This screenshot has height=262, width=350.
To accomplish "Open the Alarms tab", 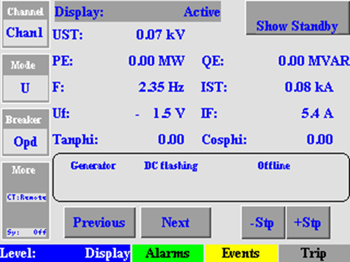I will click(x=167, y=253).
